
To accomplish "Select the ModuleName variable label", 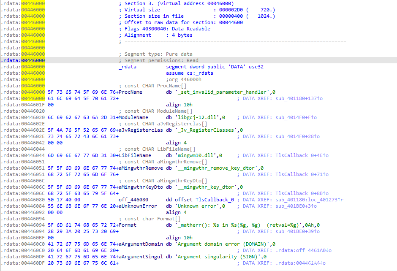I will click(x=133, y=117).
